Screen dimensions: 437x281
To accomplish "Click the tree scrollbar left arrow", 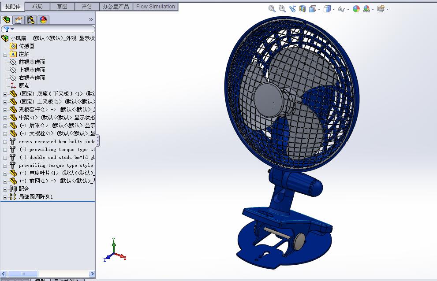I will [4, 274].
